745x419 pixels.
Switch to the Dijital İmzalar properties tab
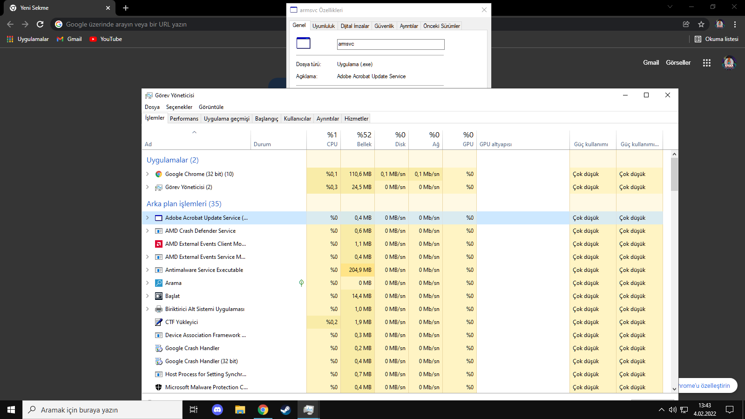(354, 26)
